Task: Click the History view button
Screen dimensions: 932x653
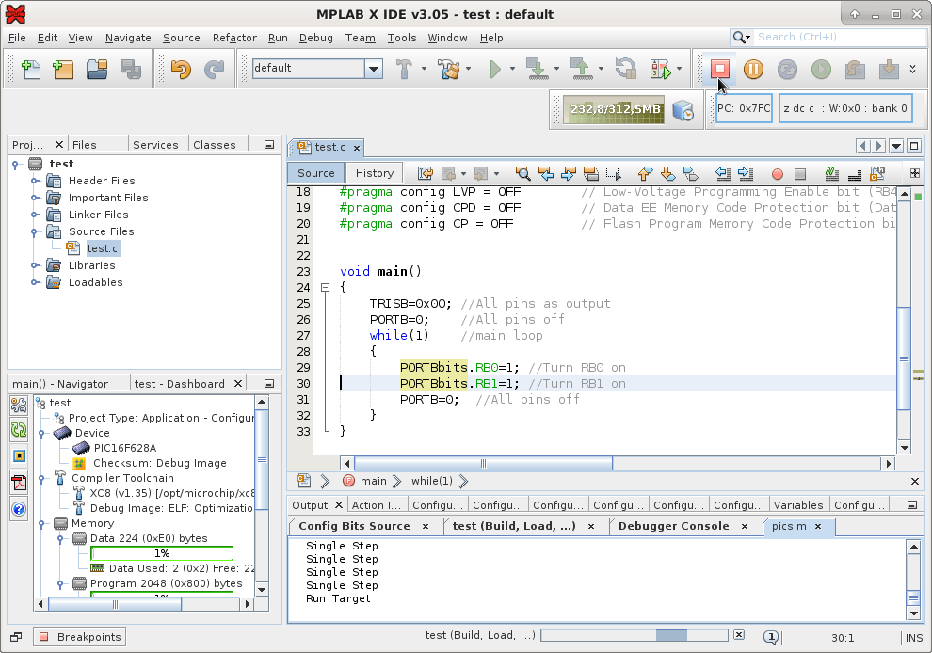Action: [375, 173]
